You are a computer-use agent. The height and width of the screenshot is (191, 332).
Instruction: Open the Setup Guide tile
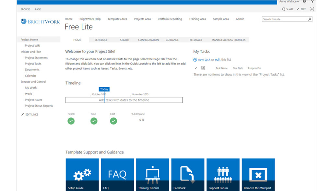point(82,174)
